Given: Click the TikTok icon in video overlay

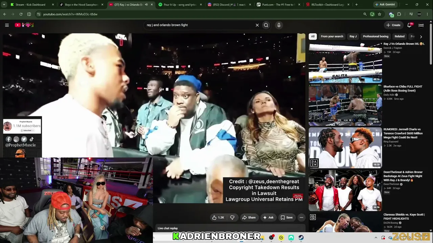Looking at the screenshot, I should coord(31,139).
